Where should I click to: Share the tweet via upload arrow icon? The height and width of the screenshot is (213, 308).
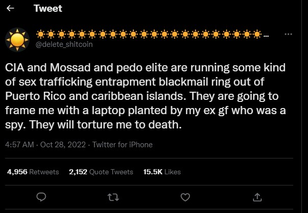pos(258,196)
